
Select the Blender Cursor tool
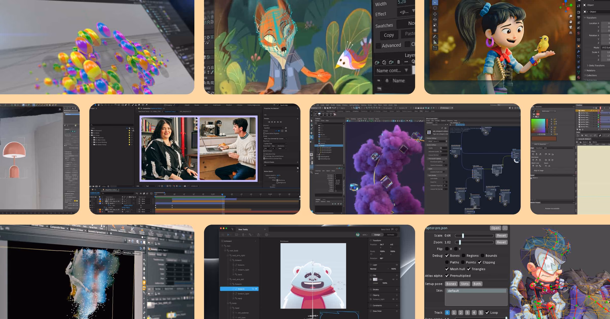[x=435, y=8]
